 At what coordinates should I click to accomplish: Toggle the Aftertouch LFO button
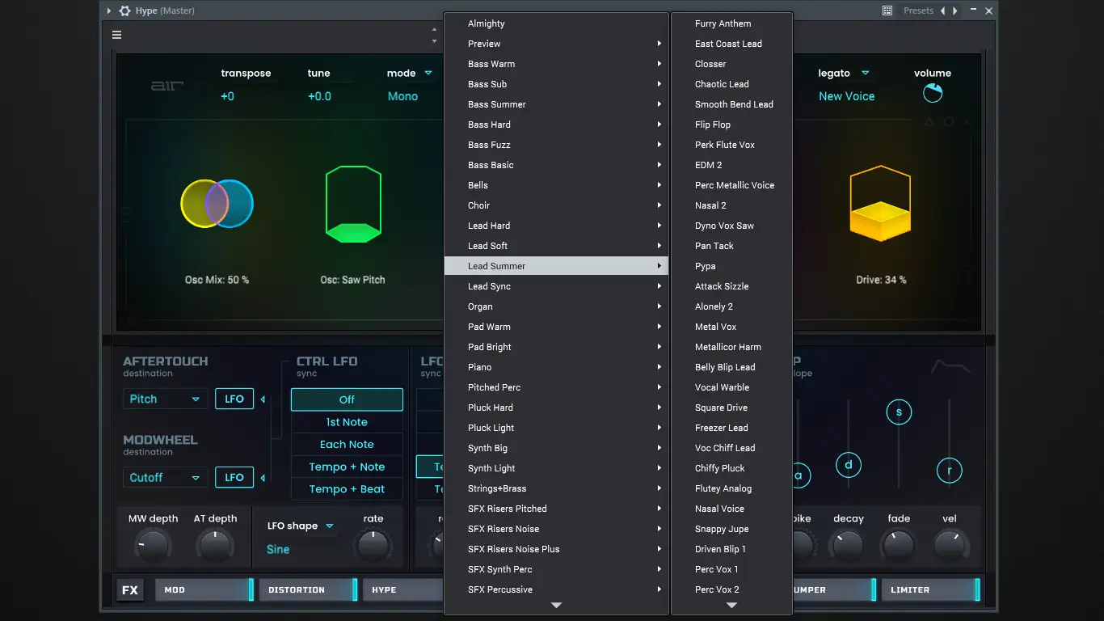tap(234, 399)
